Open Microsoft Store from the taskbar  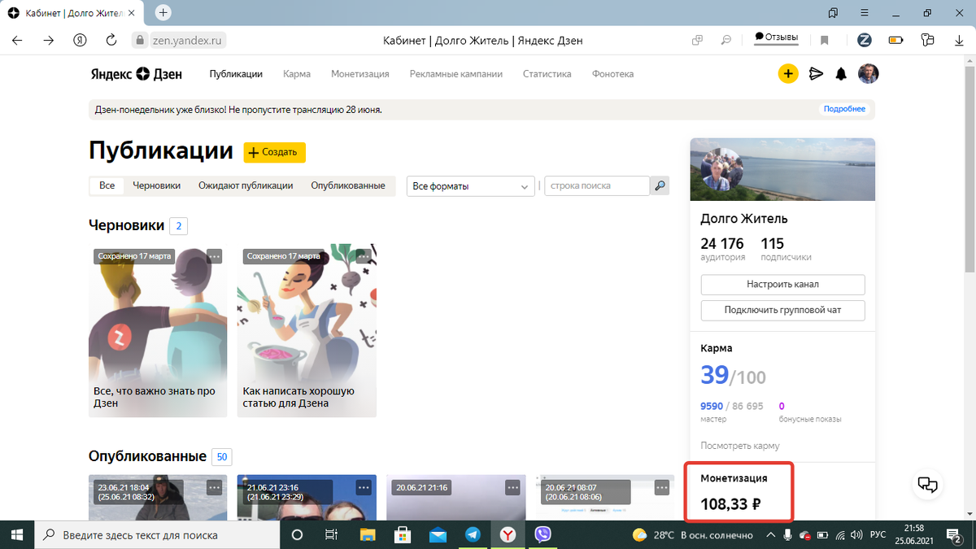click(402, 534)
